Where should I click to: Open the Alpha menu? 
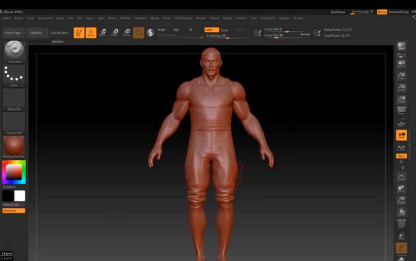point(7,18)
